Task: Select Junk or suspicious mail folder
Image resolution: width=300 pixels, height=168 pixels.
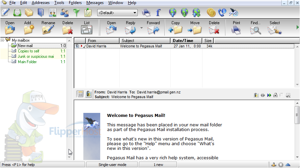Action: [38, 56]
